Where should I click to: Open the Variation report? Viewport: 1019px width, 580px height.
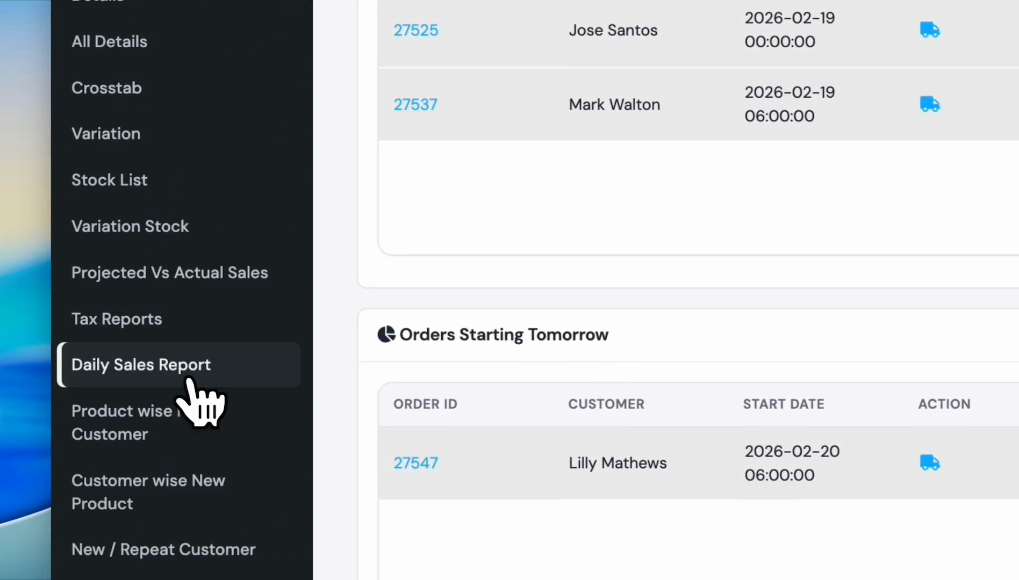click(106, 134)
